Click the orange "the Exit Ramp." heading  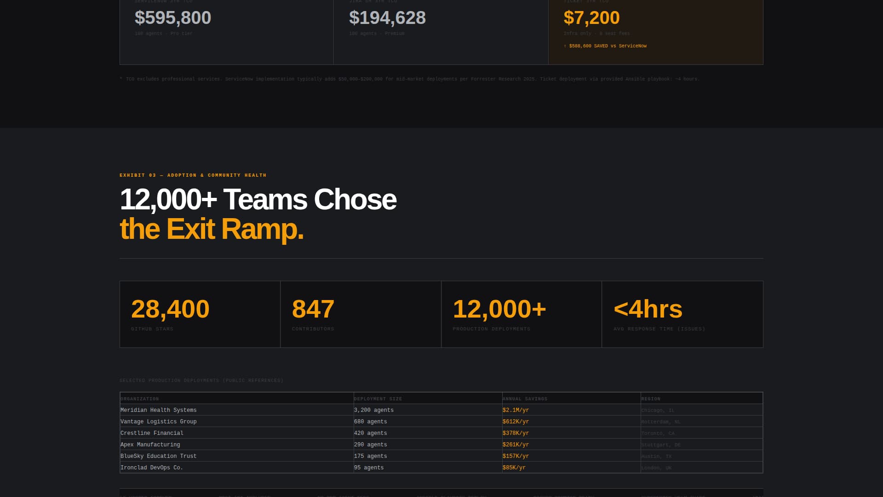(x=212, y=229)
